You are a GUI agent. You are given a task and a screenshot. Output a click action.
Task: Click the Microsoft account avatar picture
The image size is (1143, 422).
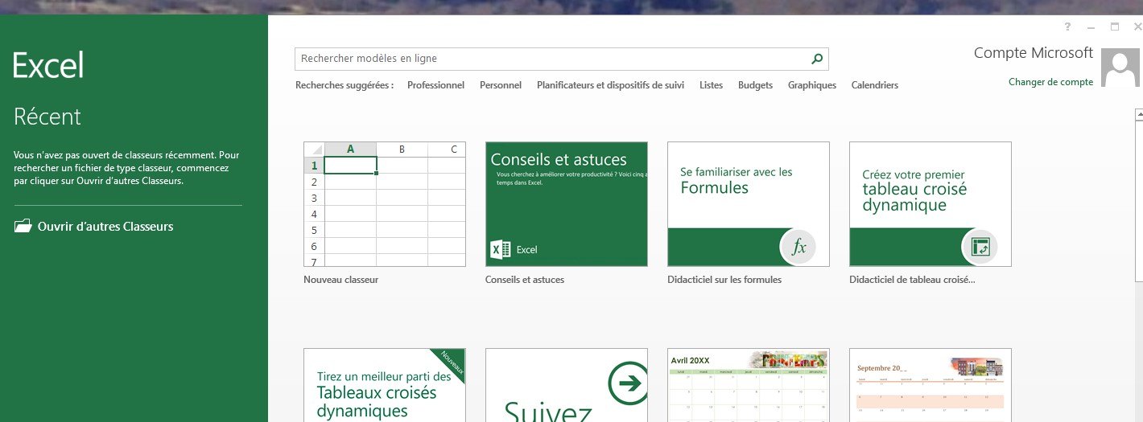(1120, 68)
